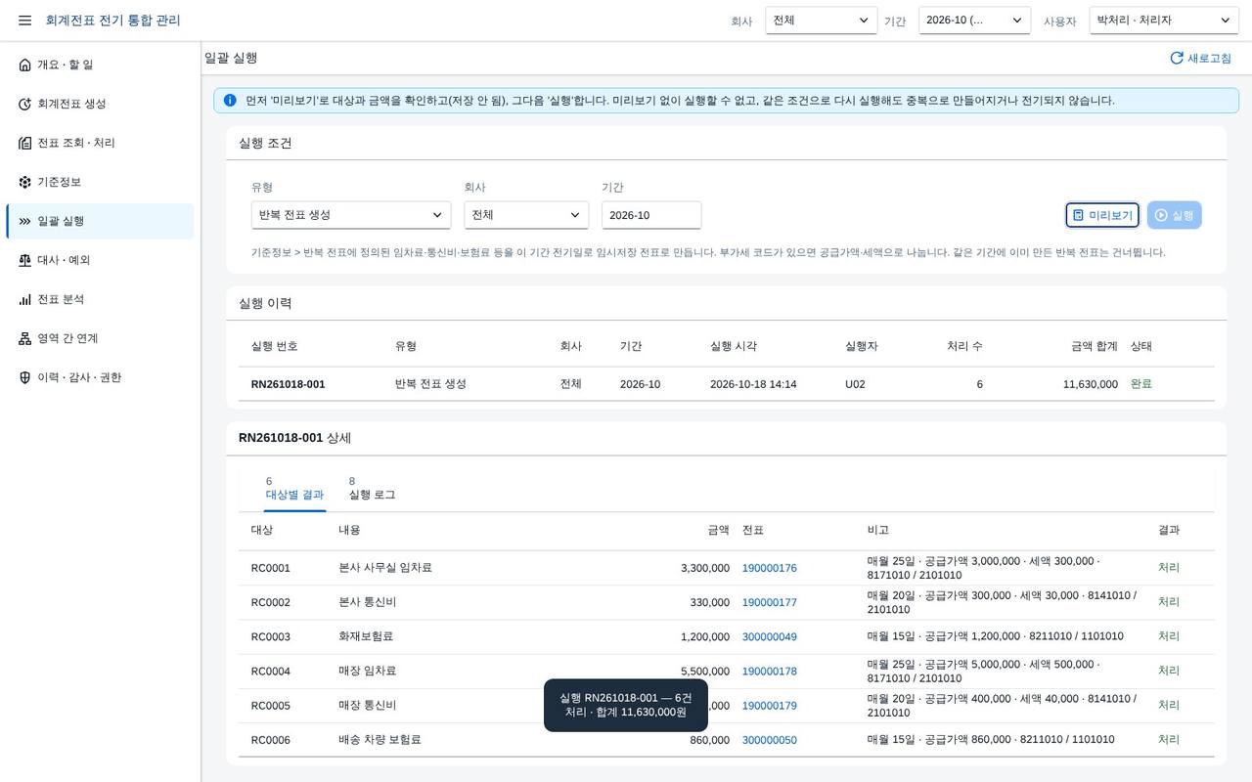Viewport: 1252px width, 782px height.
Task: Open 전표 조회 · 처리 document icon
Action: (25, 143)
